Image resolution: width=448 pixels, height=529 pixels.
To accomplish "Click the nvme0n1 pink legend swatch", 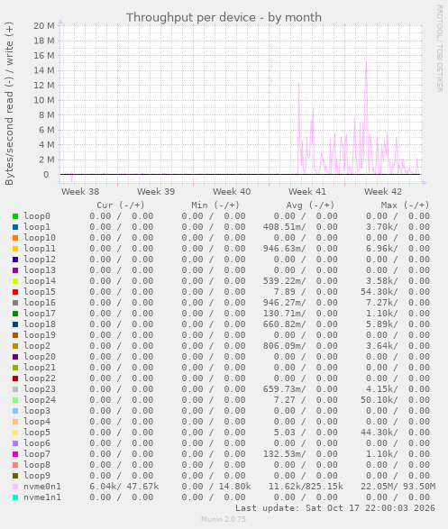I will pos(15,487).
